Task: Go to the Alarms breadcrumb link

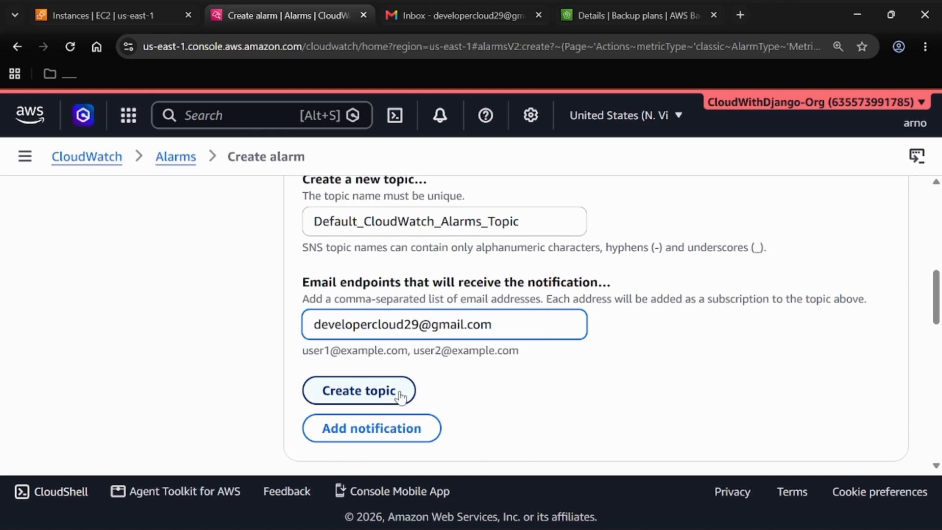Action: pyautogui.click(x=176, y=157)
